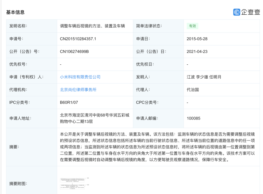Click the agent name 代治国
Image resolution: width=263 pixels, height=194 pixels.
[193, 89]
